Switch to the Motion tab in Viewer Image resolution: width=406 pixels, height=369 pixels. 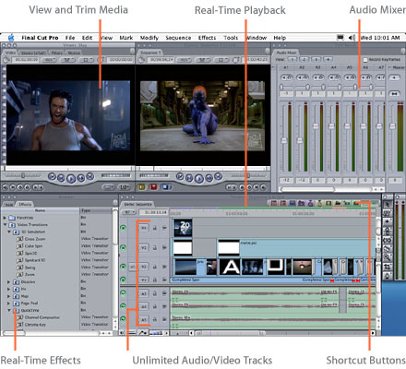tap(74, 53)
